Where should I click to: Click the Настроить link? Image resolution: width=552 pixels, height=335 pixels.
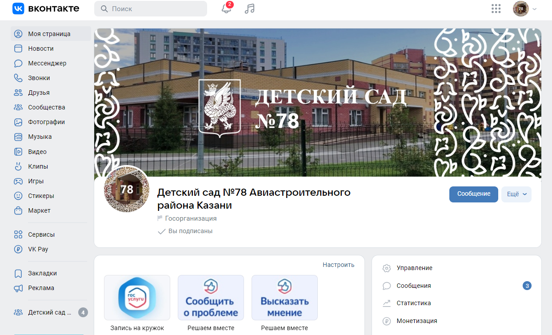pos(338,265)
